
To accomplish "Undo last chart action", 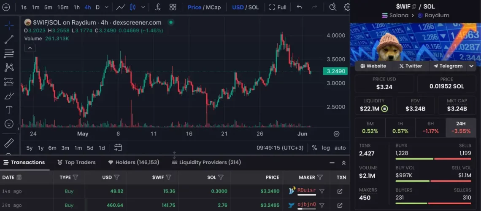I will [x=300, y=7].
